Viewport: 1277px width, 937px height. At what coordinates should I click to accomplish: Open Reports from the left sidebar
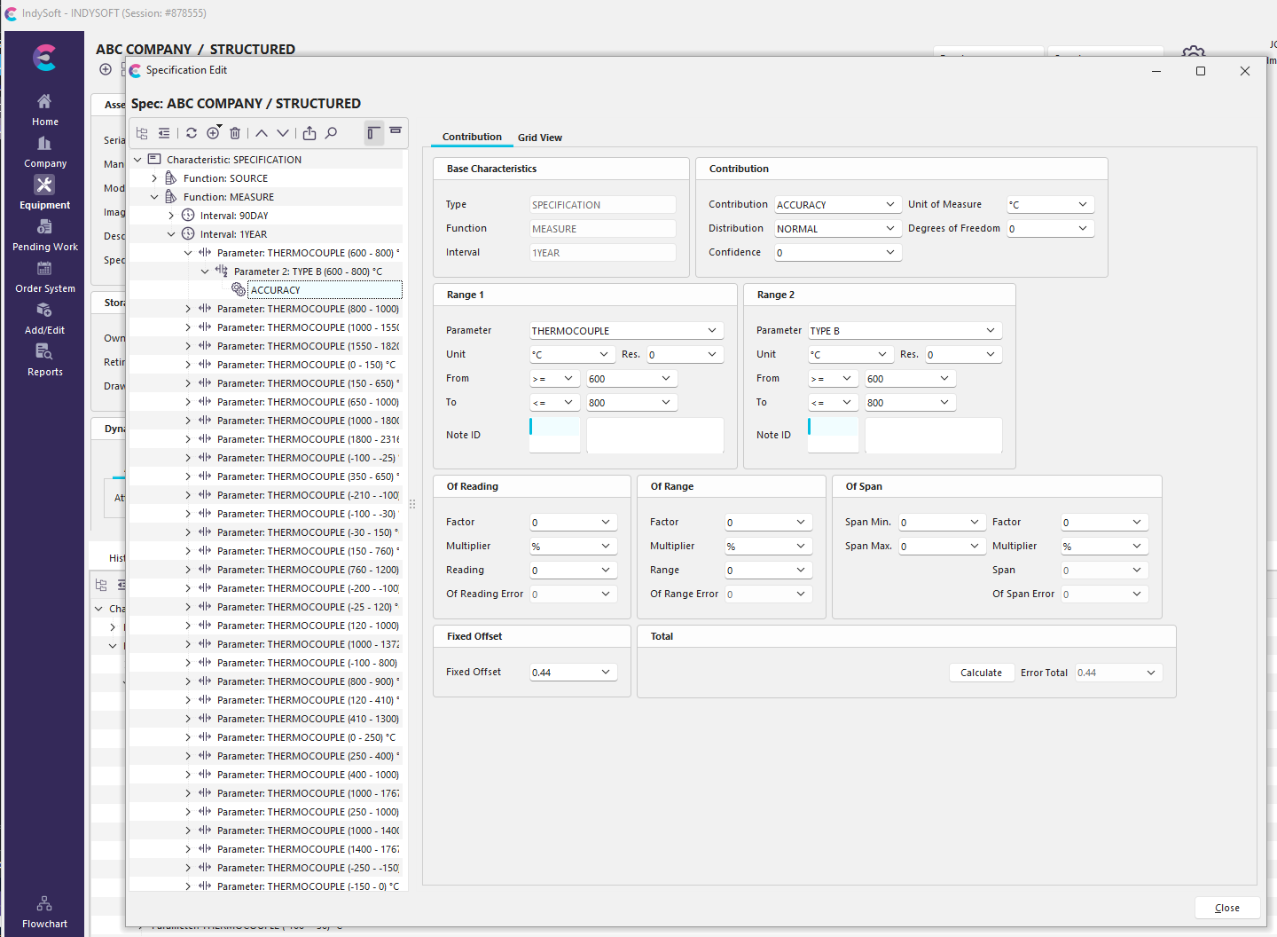coord(44,360)
